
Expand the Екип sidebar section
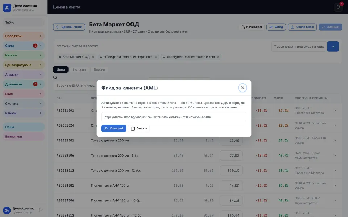pos(24,94)
